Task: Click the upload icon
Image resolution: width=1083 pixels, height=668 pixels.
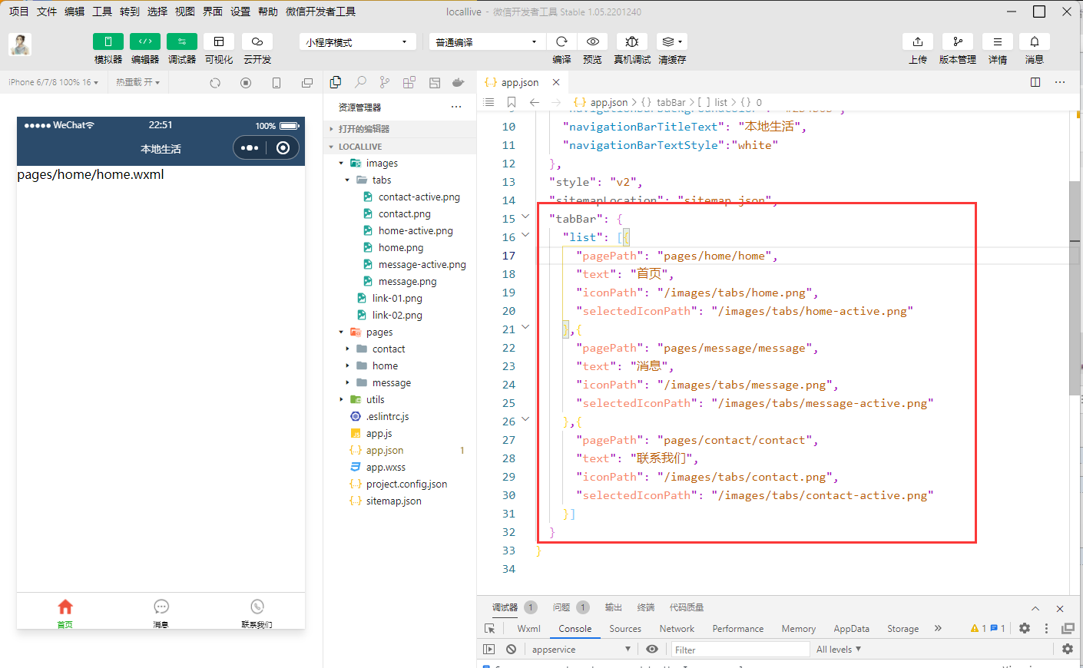Action: 918,41
